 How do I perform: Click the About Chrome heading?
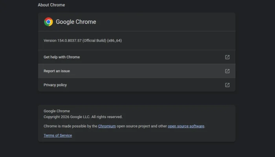(x=51, y=5)
